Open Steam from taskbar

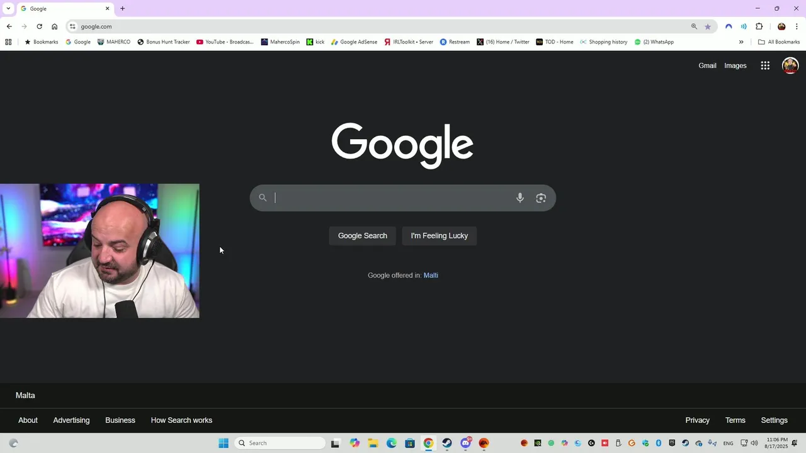click(447, 443)
